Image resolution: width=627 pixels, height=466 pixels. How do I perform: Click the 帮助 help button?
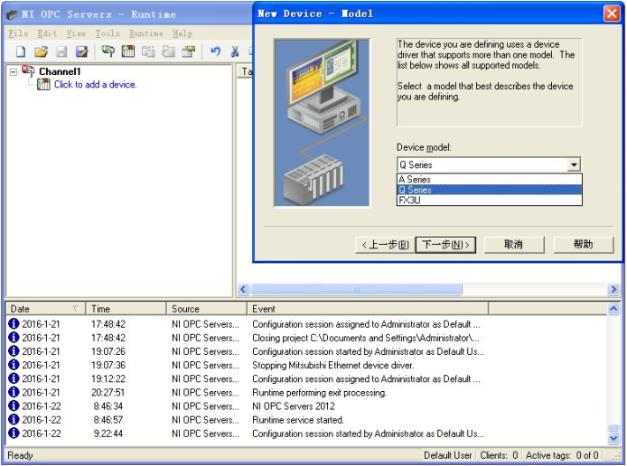(x=584, y=245)
